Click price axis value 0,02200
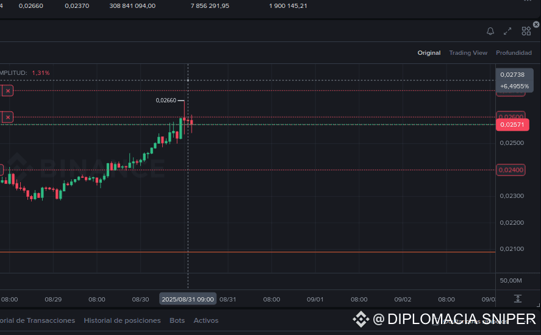Viewport: 541px width, 335px height. click(x=512, y=223)
